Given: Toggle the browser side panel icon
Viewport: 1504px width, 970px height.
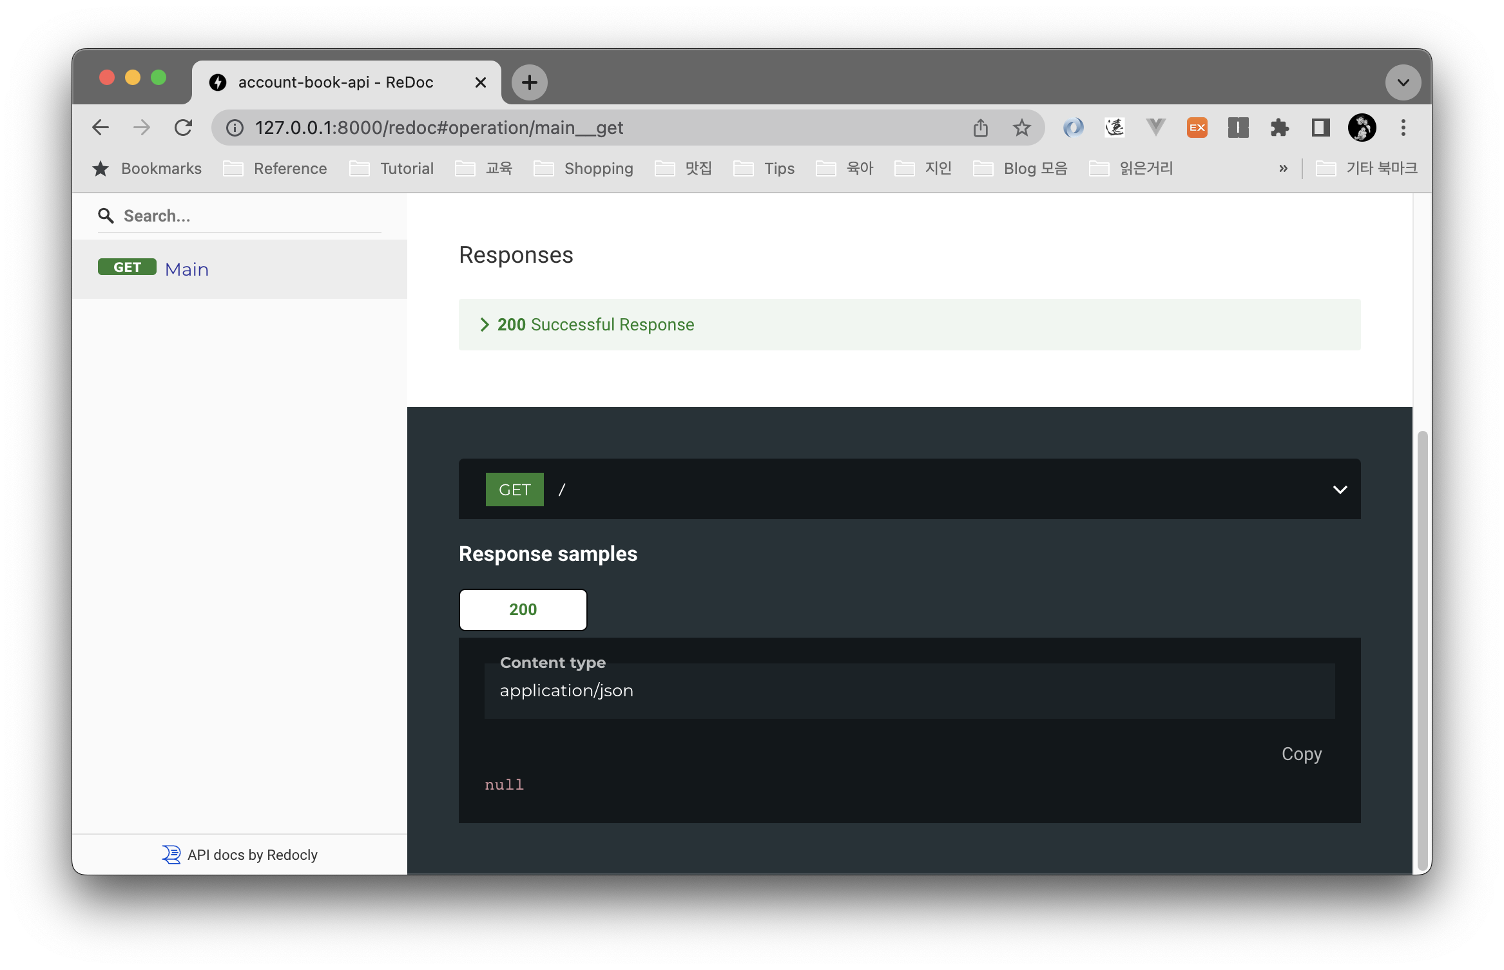Looking at the screenshot, I should [1320, 128].
